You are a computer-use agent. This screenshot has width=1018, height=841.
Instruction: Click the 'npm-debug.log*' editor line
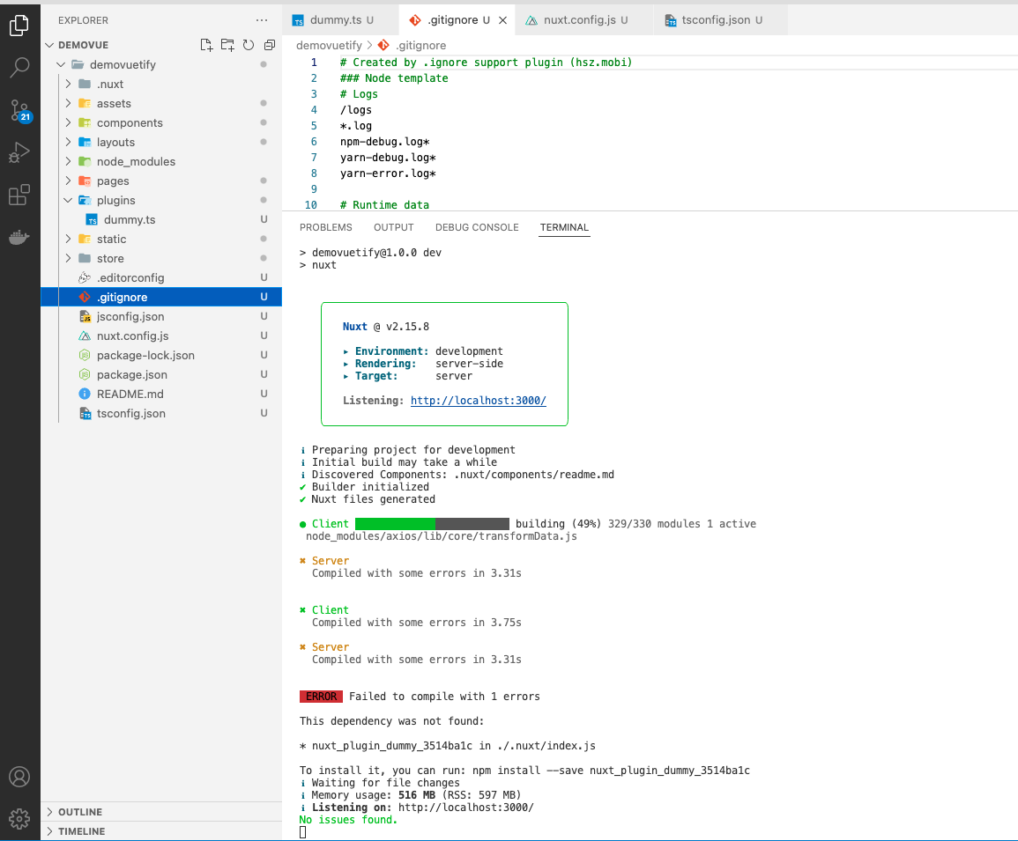coord(385,142)
